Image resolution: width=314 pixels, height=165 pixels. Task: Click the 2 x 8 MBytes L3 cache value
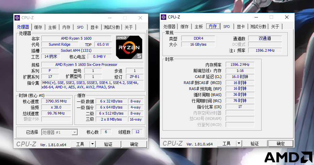(x=111, y=119)
